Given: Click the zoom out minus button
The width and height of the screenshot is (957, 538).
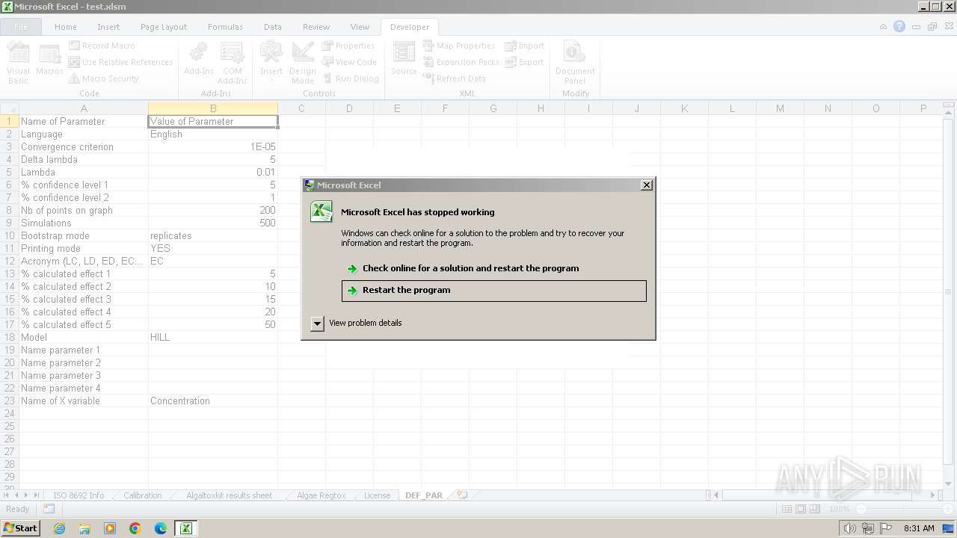Looking at the screenshot, I should (860, 509).
